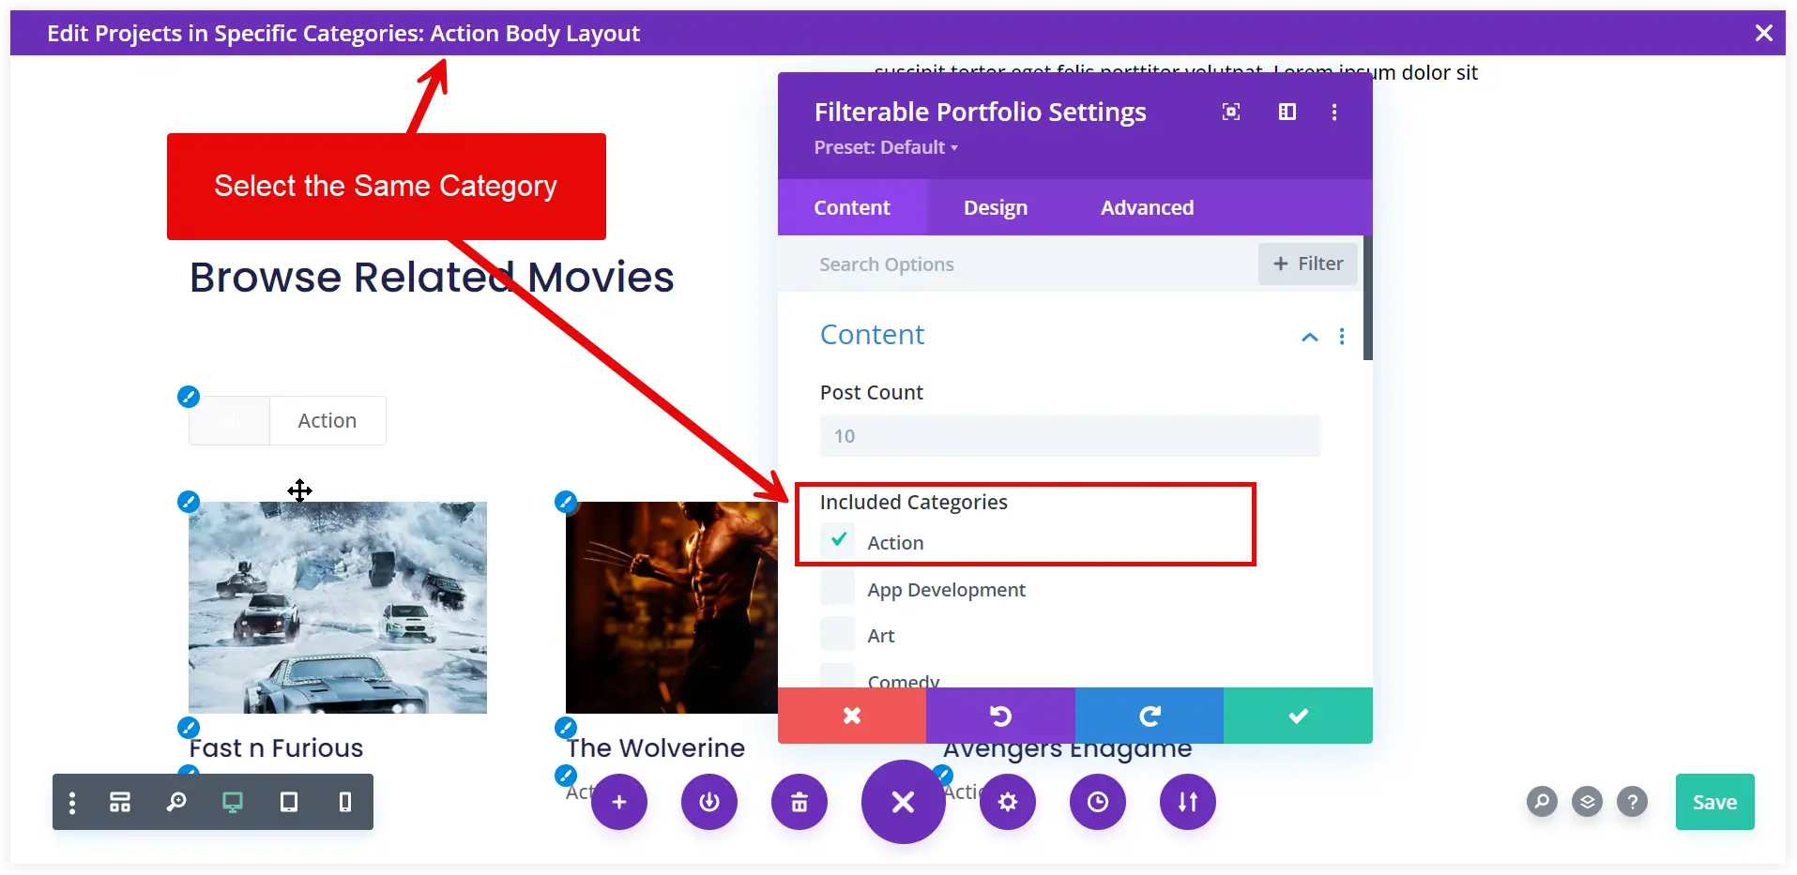Image resolution: width=1797 pixels, height=875 pixels.
Task: Switch to the Design tab
Action: pos(996,207)
